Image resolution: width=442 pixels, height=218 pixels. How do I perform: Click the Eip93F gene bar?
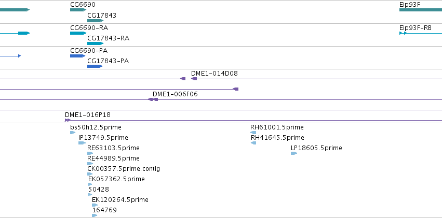421,10
